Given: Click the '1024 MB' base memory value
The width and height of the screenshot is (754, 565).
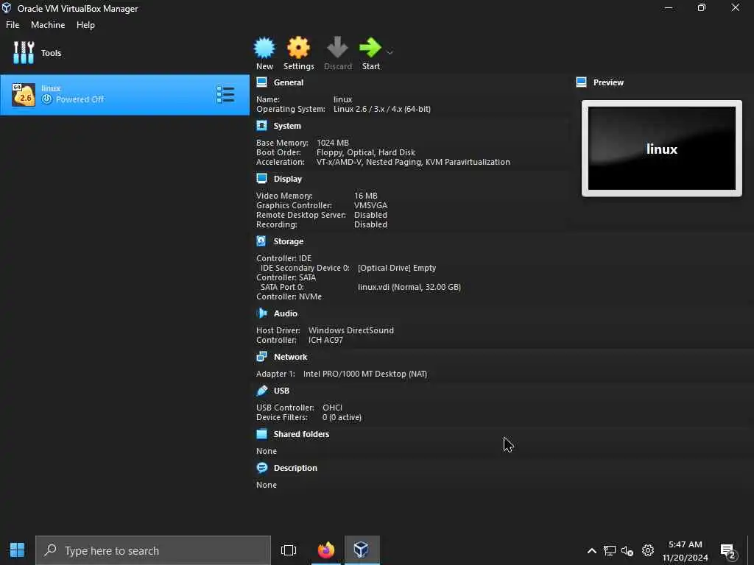Looking at the screenshot, I should 332,143.
